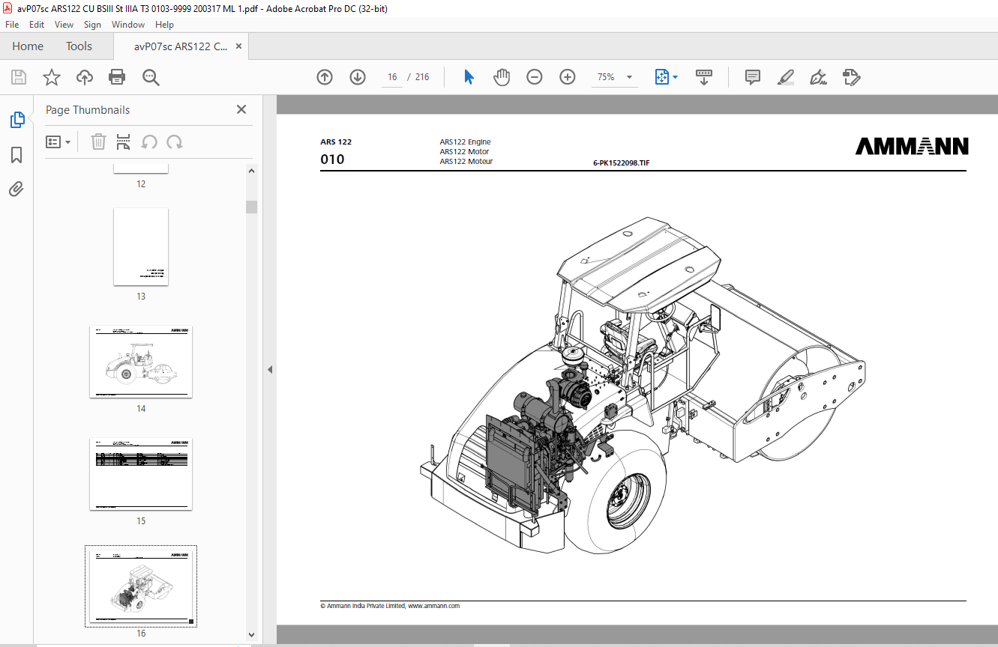This screenshot has height=647, width=998.
Task: Click the print pages thumbnail icon
Action: [124, 142]
